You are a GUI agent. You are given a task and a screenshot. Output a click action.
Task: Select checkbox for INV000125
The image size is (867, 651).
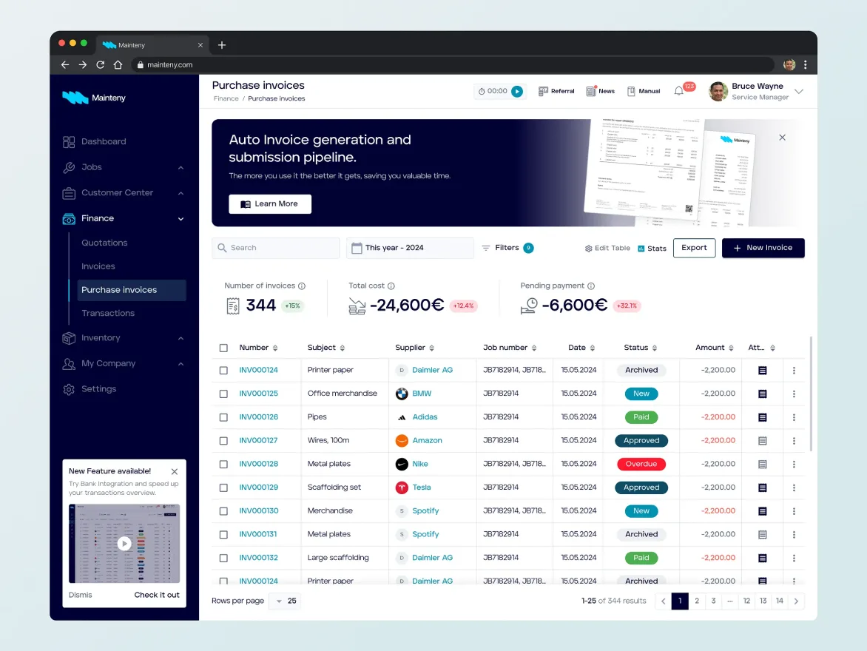[223, 394]
